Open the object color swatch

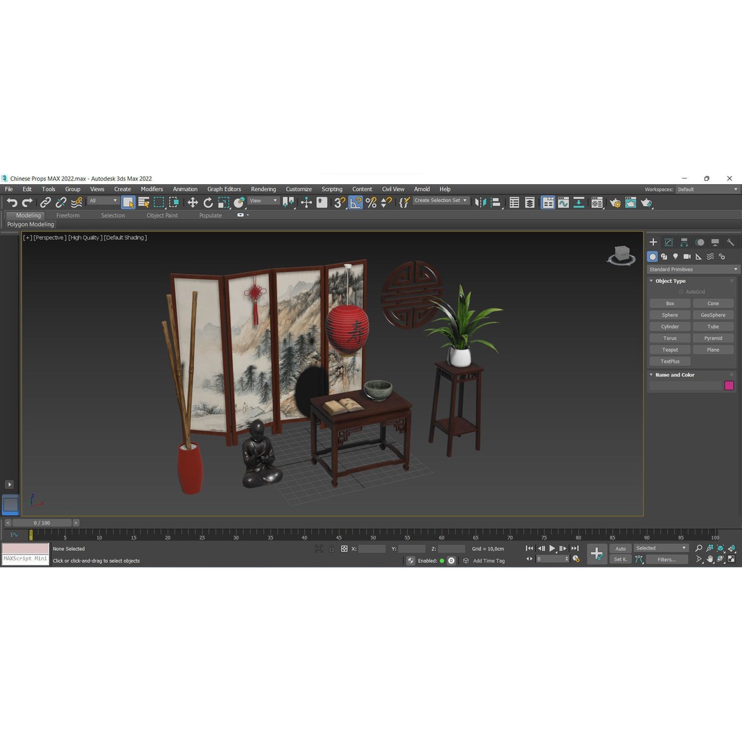[x=729, y=385]
